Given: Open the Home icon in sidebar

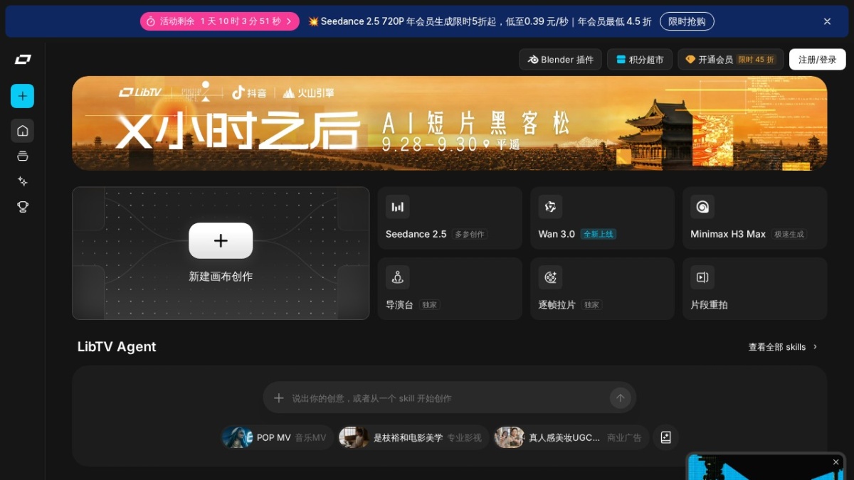Looking at the screenshot, I should [x=22, y=131].
